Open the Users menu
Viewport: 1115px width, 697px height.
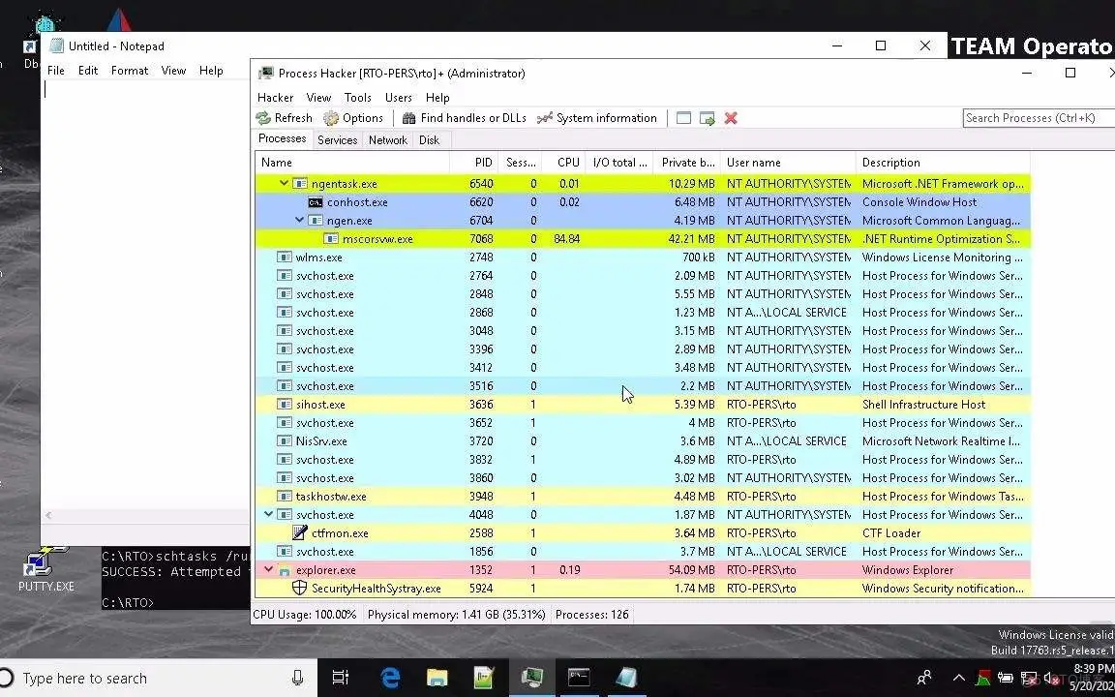click(x=398, y=98)
